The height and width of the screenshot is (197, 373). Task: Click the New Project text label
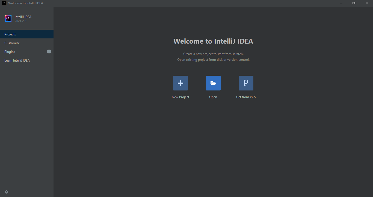point(180,97)
